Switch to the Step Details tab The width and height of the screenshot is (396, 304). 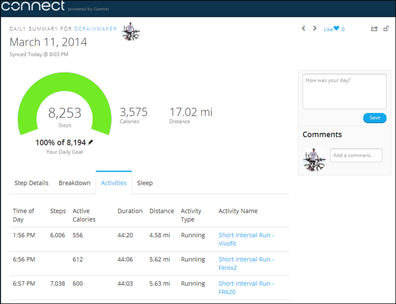31,183
